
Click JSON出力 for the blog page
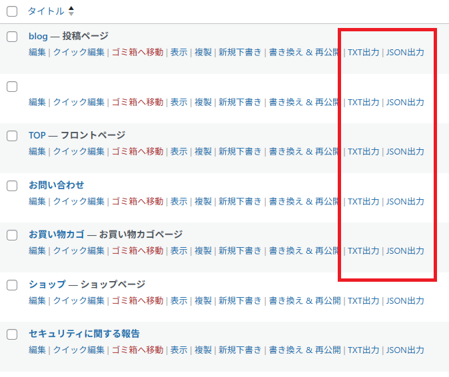(x=405, y=53)
